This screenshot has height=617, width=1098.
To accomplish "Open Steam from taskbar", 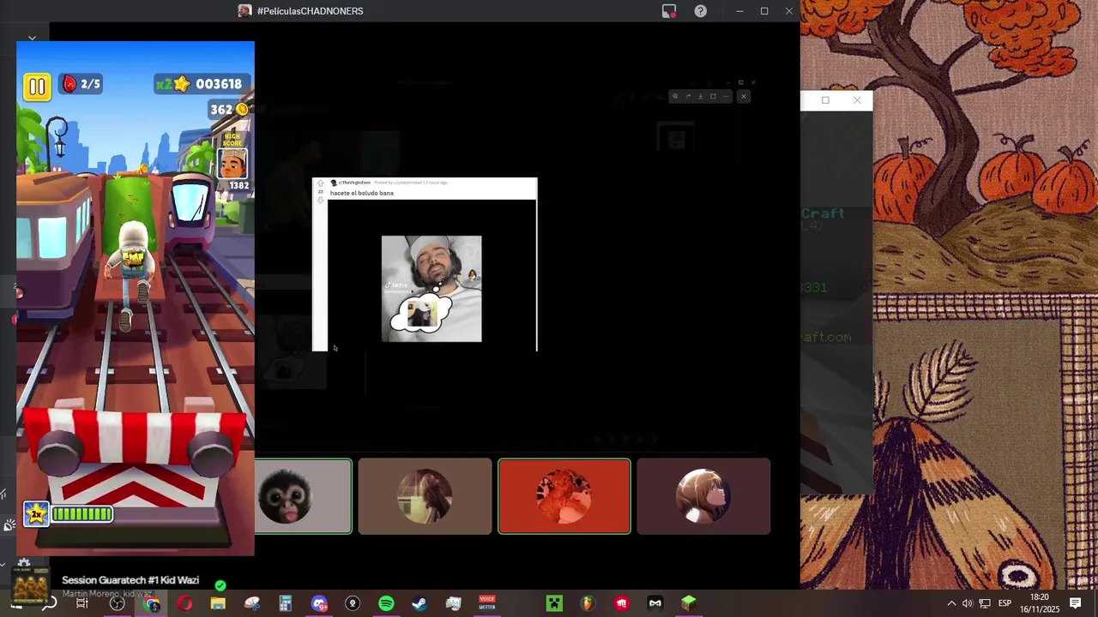I will pyautogui.click(x=419, y=604).
